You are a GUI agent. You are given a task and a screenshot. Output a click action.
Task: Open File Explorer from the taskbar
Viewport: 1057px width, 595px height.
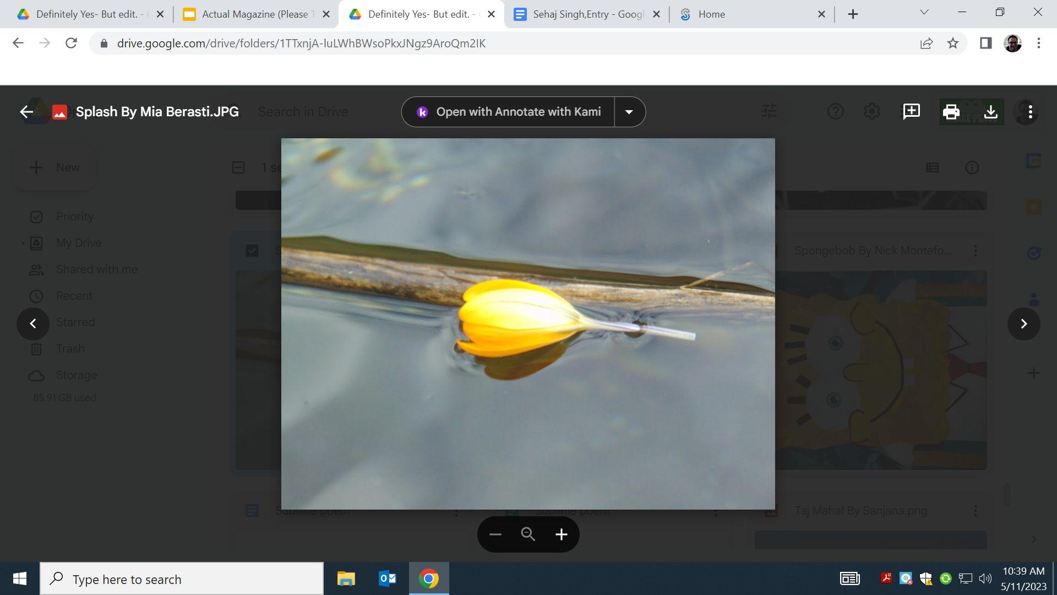(346, 578)
